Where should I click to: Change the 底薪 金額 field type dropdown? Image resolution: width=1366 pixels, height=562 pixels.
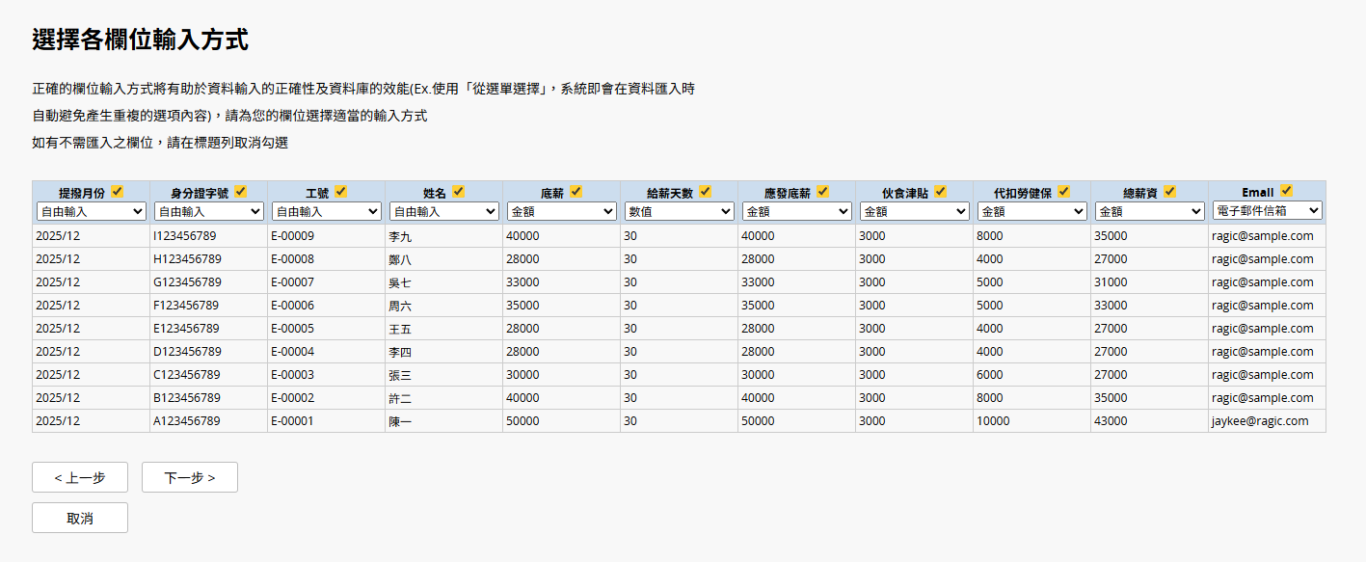coord(561,211)
